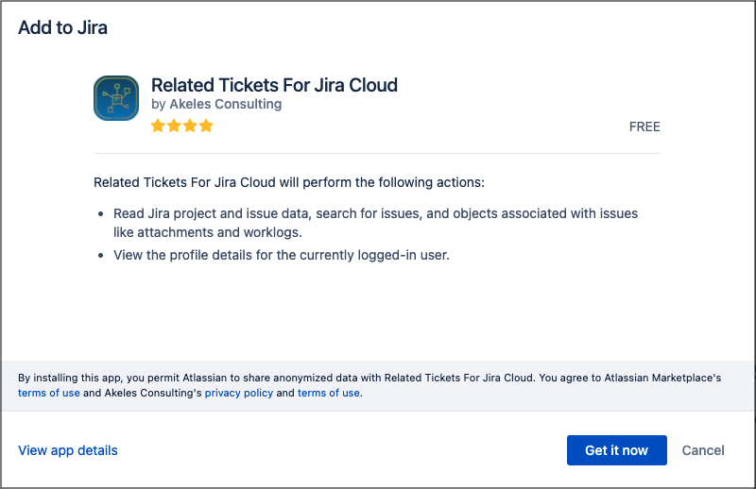Image resolution: width=756 pixels, height=489 pixels.
Task: Click the Related Tickets For Jira Cloud title
Action: click(x=274, y=85)
